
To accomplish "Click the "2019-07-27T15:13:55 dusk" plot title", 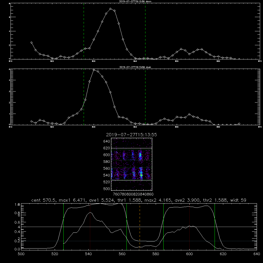I will [135, 67].
